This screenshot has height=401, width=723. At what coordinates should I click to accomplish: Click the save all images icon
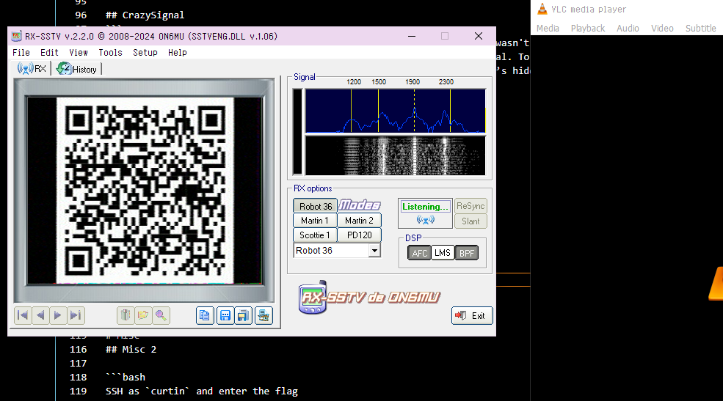[244, 315]
